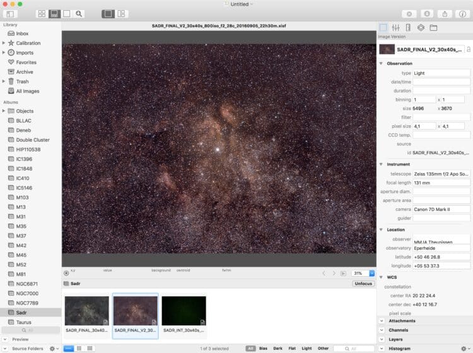
Task: Filter images by Bias frames
Action: (263, 348)
